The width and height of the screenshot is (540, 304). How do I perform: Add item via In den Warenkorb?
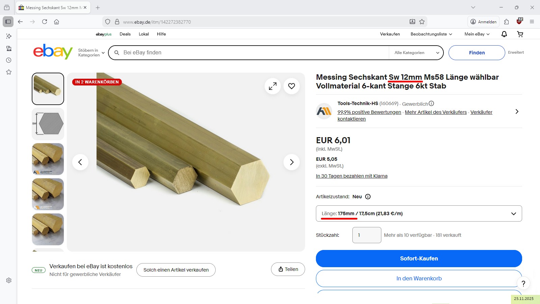tap(419, 278)
